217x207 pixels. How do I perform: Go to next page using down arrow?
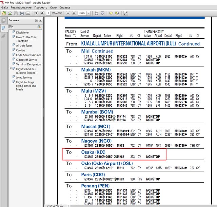tap(42, 13)
